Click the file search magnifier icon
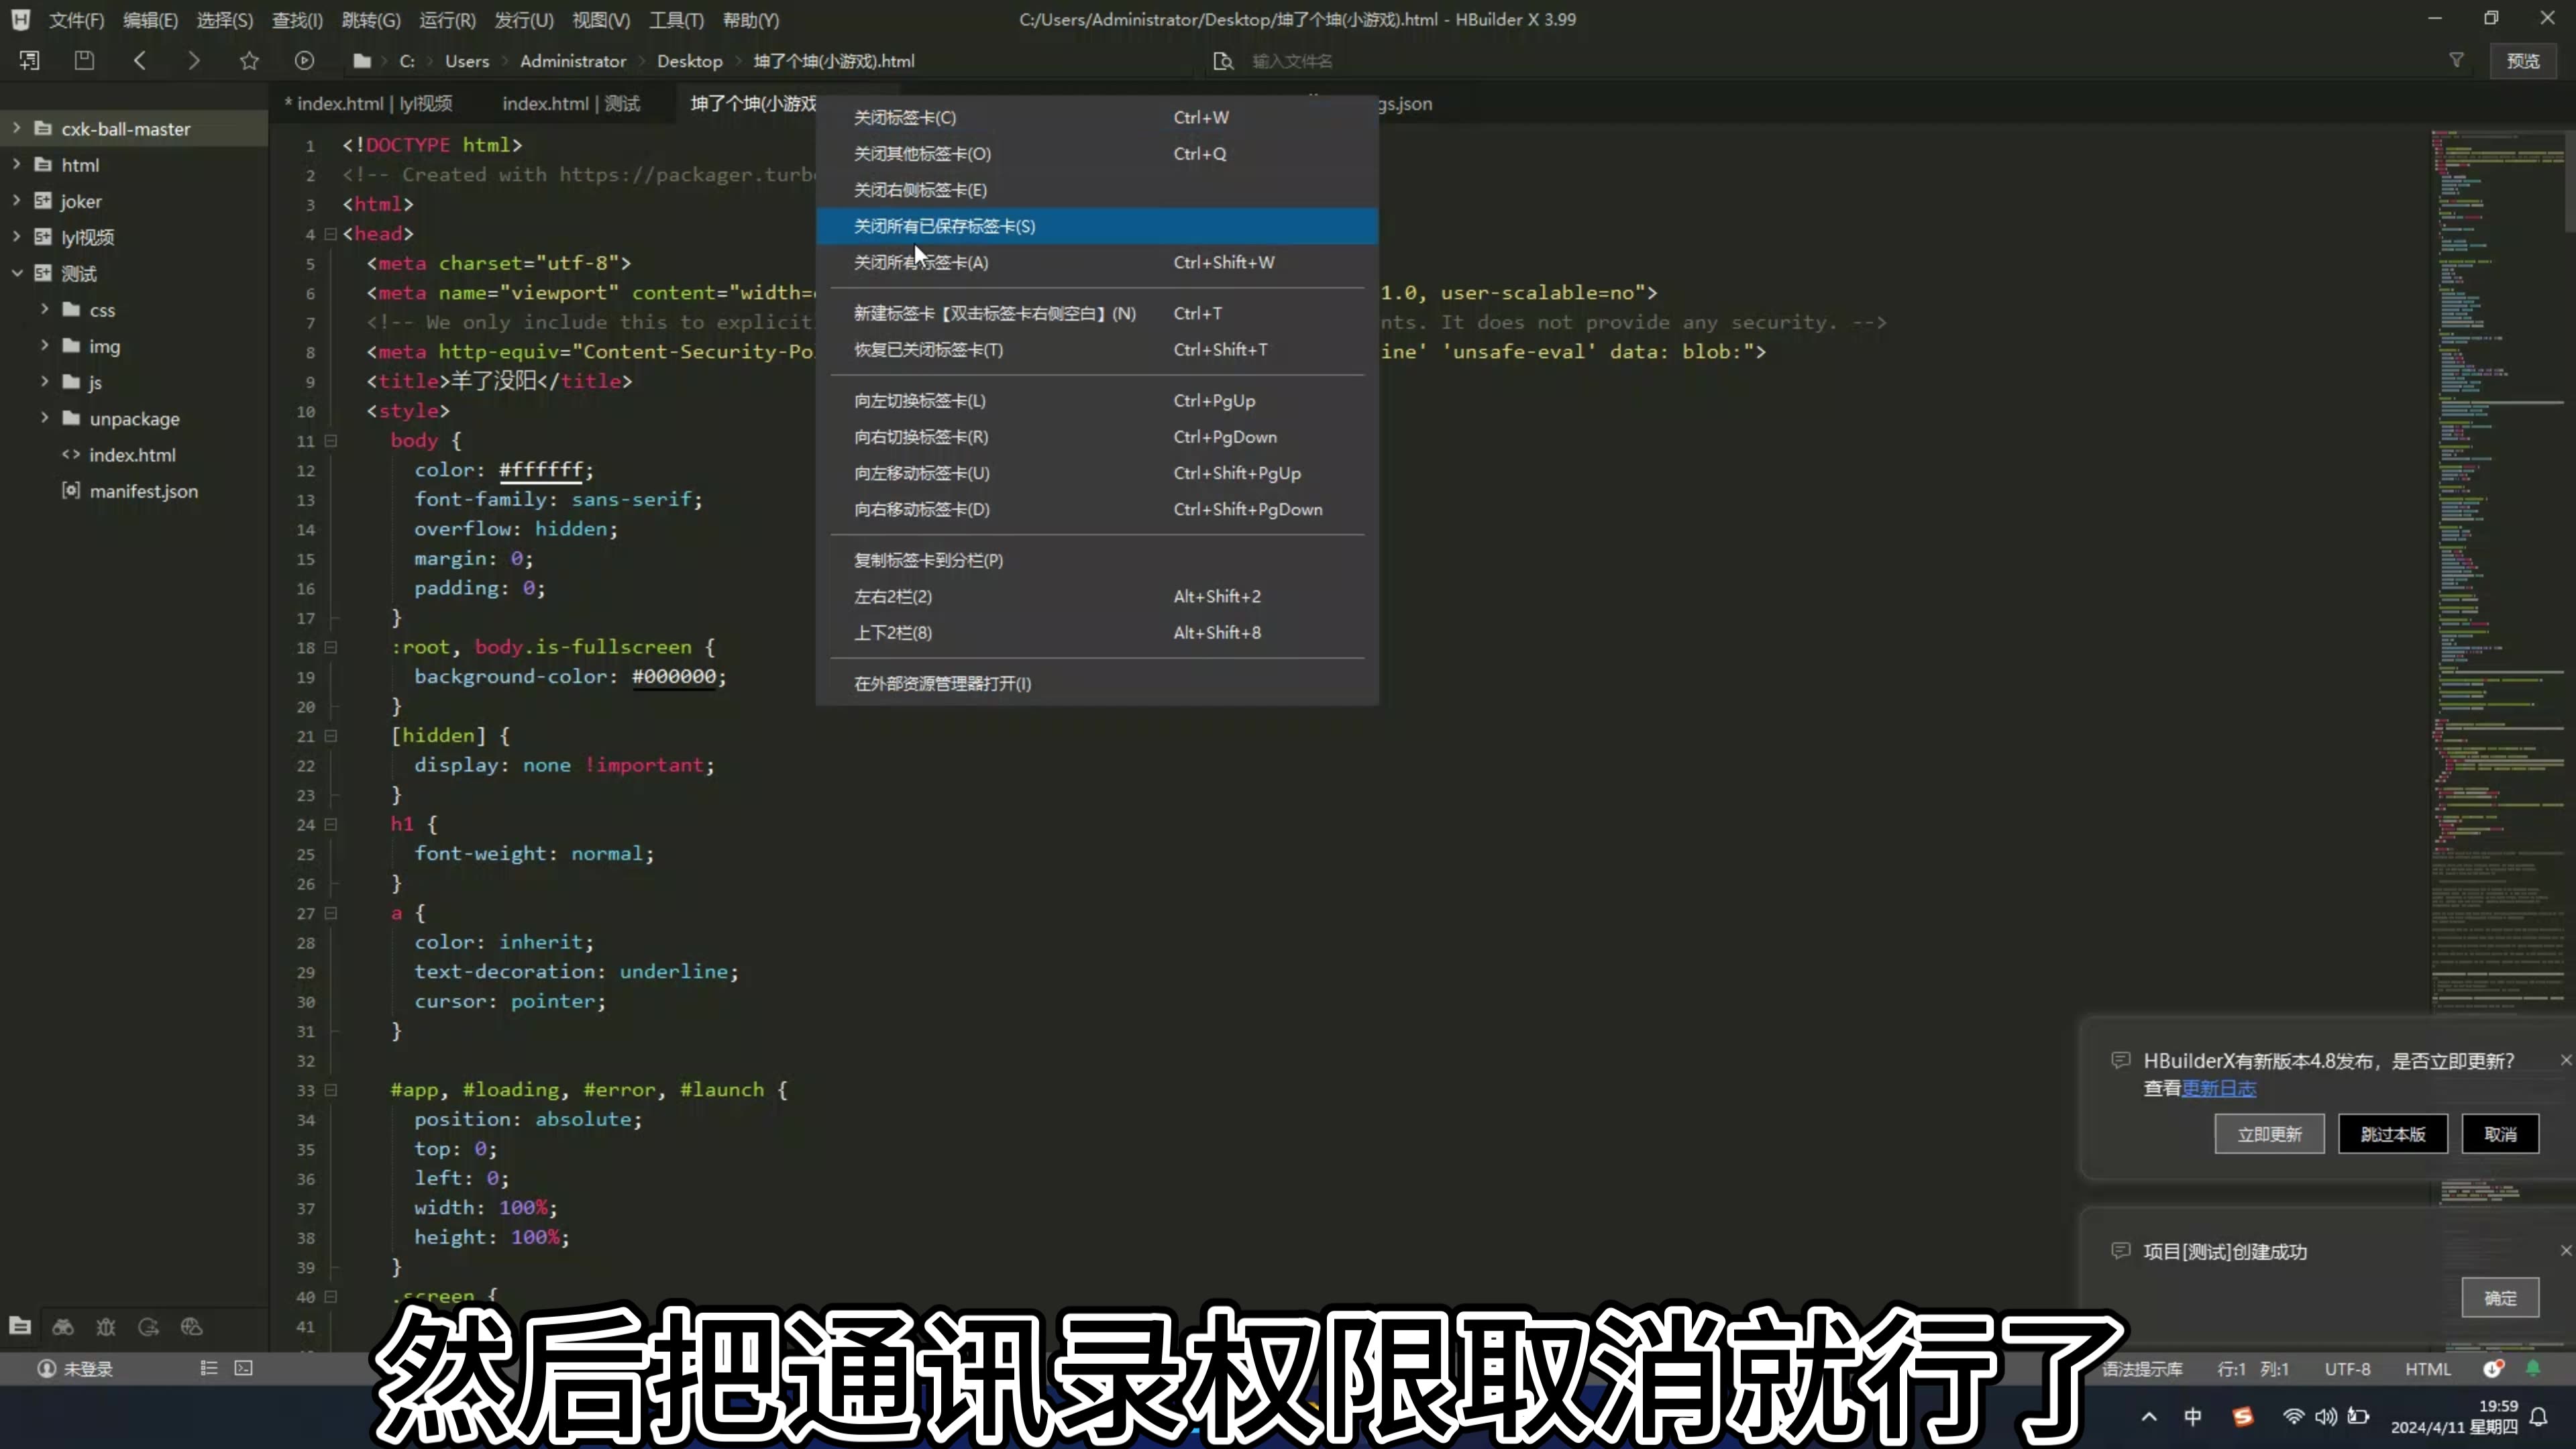This screenshot has height=1449, width=2576. 1223,61
